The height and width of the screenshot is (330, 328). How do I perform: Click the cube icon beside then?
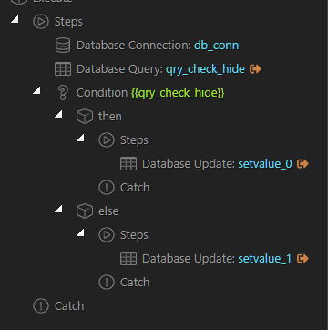click(x=85, y=117)
